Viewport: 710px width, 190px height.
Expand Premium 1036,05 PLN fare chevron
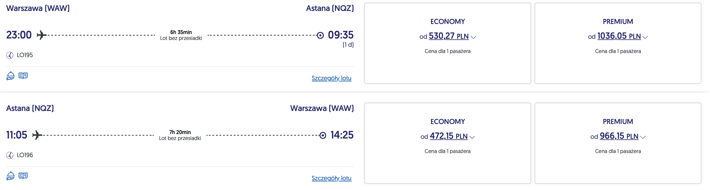(645, 37)
